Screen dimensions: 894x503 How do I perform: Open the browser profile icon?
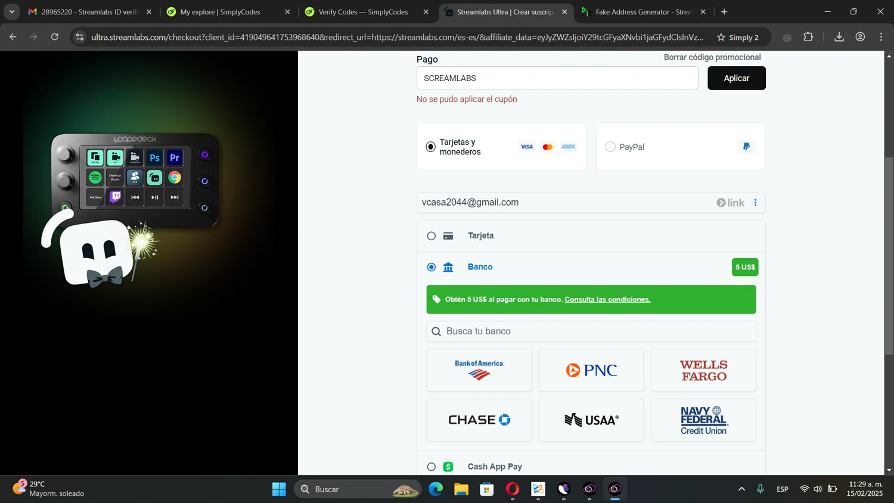click(x=860, y=37)
